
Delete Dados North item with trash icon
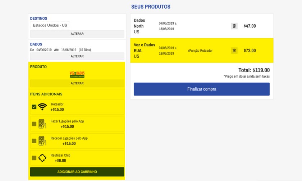point(234,26)
